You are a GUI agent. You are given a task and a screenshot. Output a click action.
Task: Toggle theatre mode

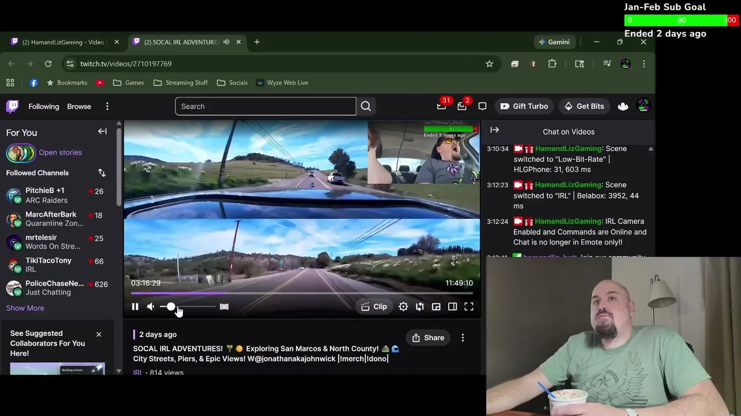(453, 307)
